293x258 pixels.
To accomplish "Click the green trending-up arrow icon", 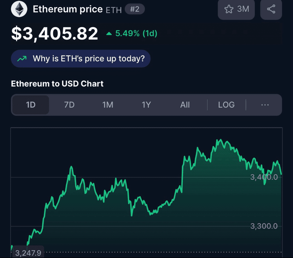I will [x=22, y=59].
